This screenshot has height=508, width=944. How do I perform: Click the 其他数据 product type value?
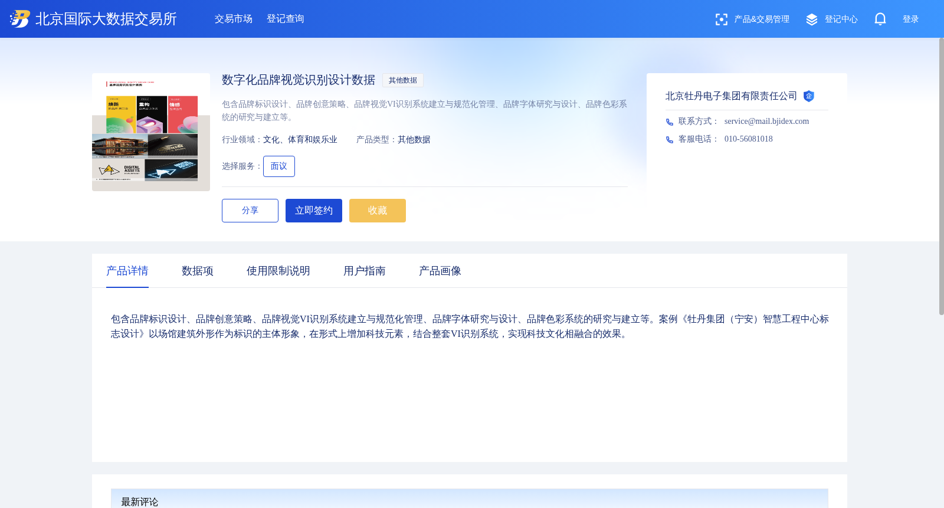pyautogui.click(x=414, y=140)
